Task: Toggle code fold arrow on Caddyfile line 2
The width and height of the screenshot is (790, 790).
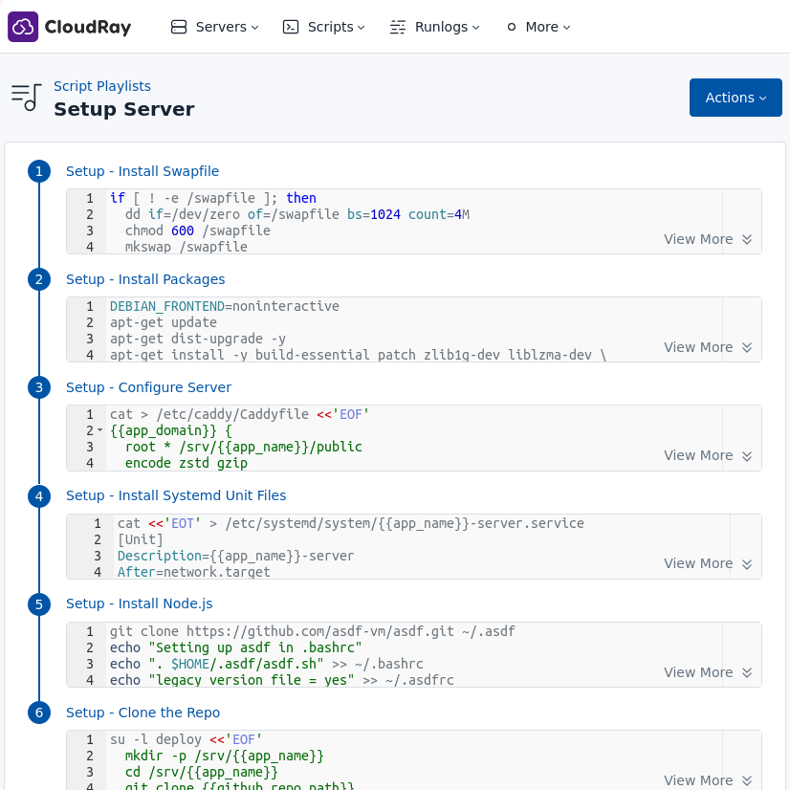Action: [99, 430]
